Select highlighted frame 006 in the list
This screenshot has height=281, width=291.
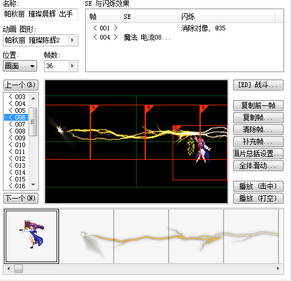click(x=17, y=117)
